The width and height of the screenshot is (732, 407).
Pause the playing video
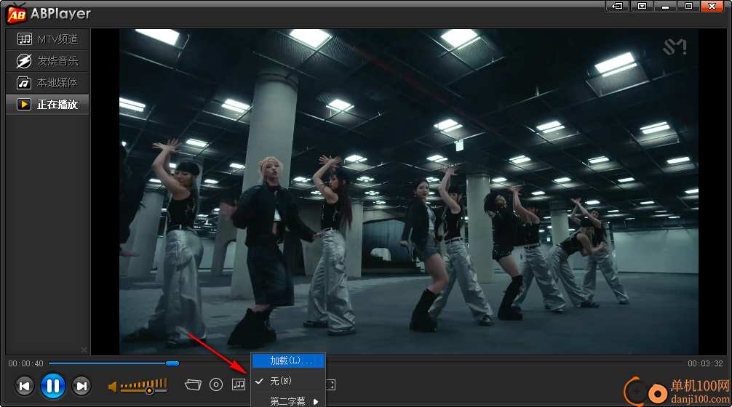coord(52,386)
